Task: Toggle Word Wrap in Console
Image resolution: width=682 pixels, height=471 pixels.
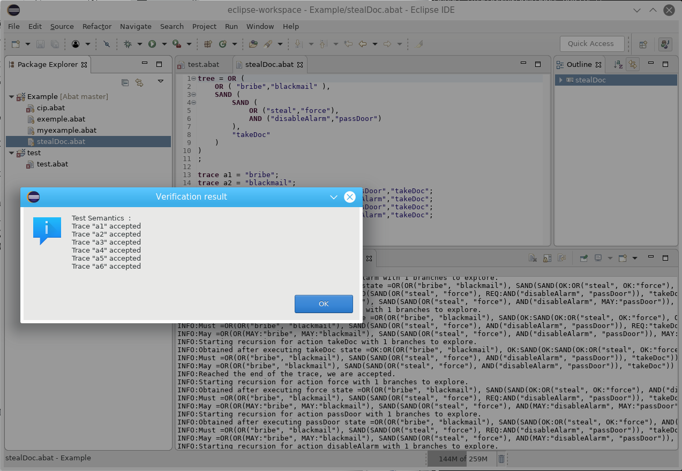Action: [x=561, y=258]
